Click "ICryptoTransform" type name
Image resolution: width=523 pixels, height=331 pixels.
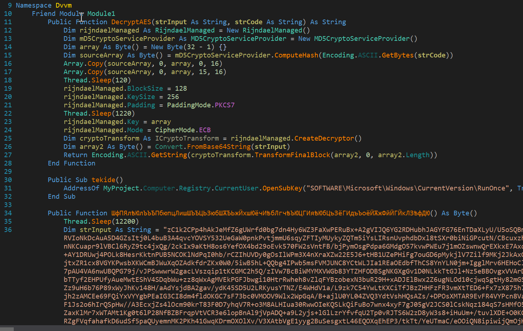(187, 138)
